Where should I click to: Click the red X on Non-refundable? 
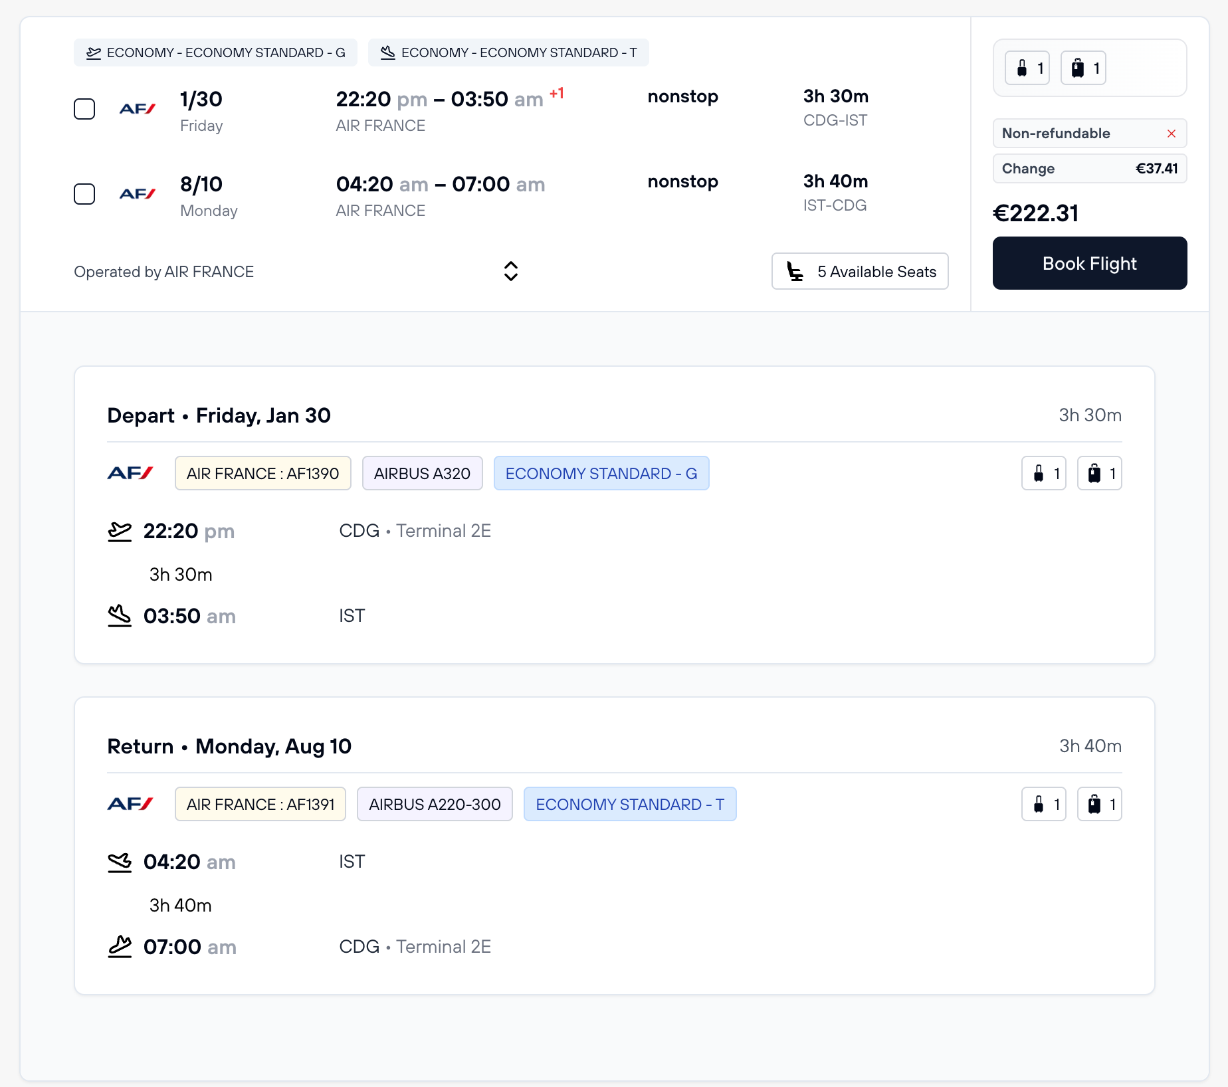pyautogui.click(x=1171, y=134)
